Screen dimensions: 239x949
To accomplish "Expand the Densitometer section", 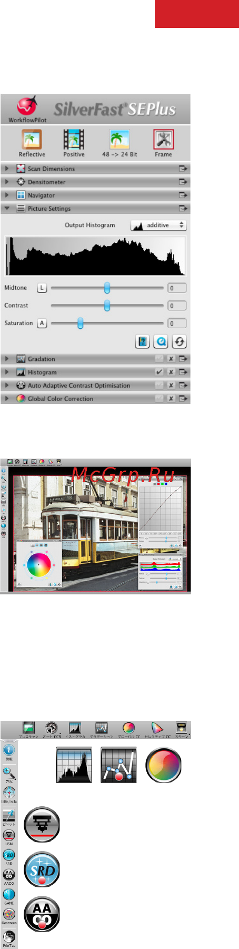I will pos(7,182).
